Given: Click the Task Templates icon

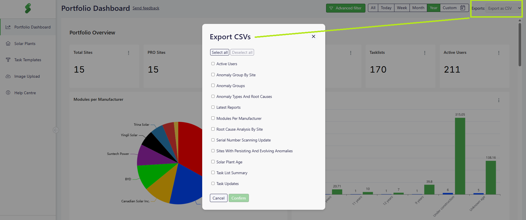Looking at the screenshot, I should point(8,60).
